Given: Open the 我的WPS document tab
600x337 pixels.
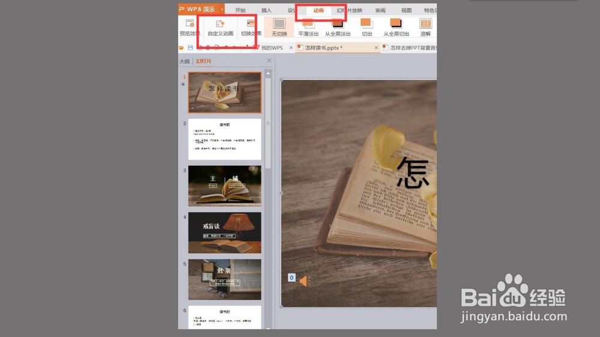Looking at the screenshot, I should pyautogui.click(x=272, y=48).
